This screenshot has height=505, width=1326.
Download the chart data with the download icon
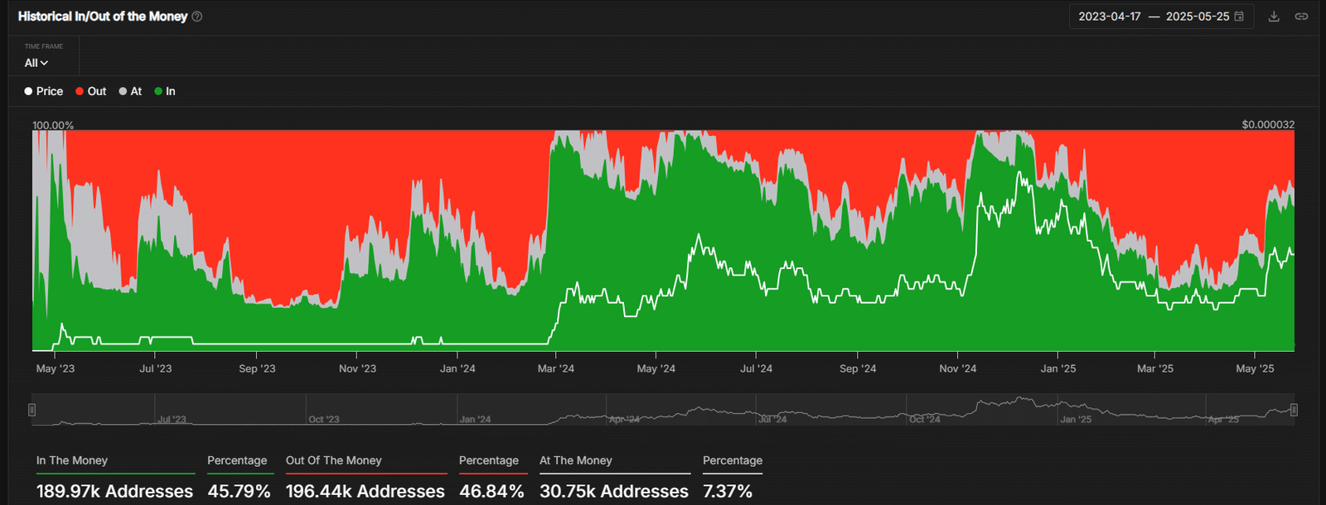(1274, 17)
